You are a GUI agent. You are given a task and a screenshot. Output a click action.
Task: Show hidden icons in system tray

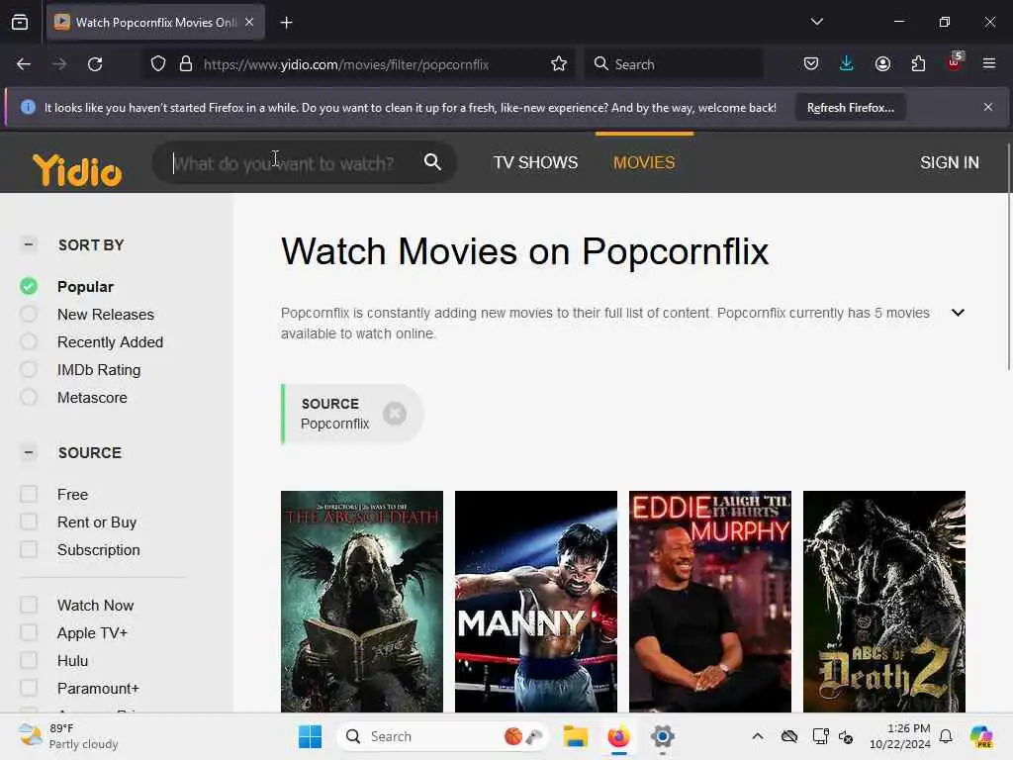(x=758, y=736)
